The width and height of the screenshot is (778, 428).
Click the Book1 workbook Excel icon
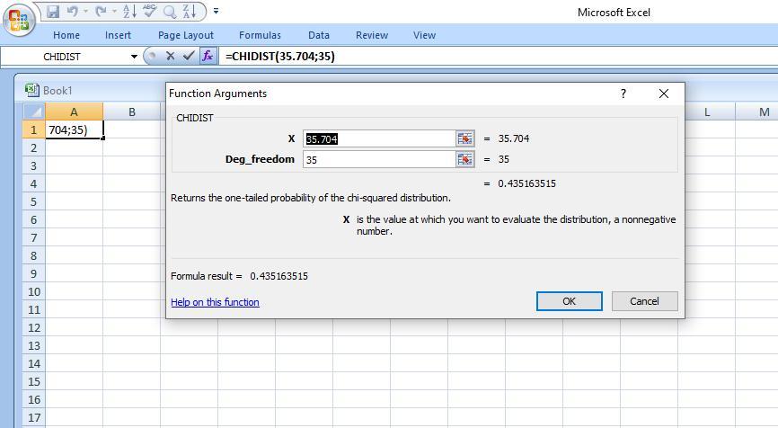click(32, 90)
